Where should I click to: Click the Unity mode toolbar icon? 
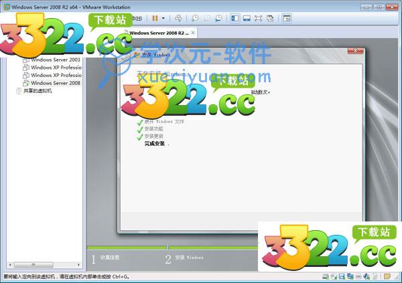pos(270,18)
